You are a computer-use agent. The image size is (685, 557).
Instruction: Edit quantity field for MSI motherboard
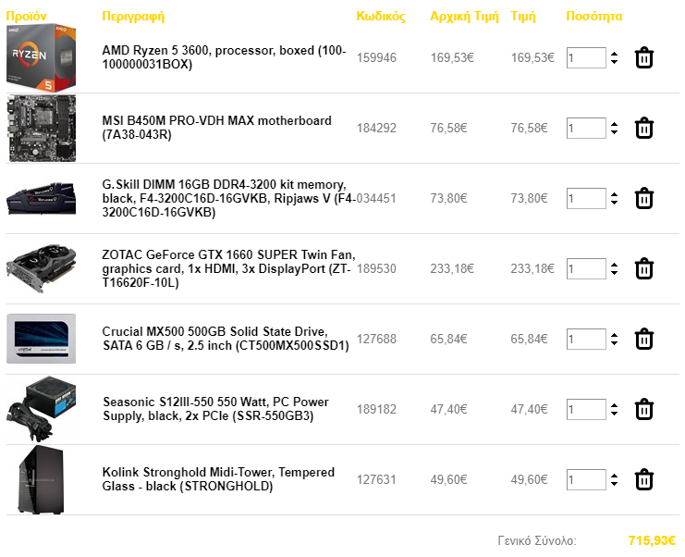586,128
